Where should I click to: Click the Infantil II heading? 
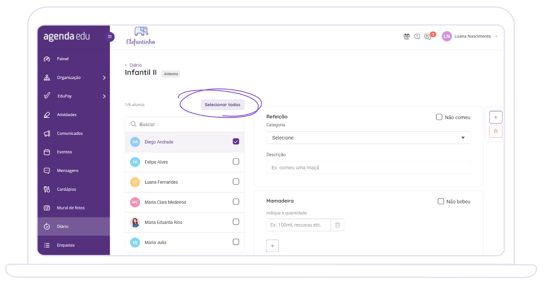tap(141, 72)
